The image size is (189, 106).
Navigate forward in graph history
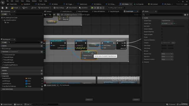click(x=54, y=15)
